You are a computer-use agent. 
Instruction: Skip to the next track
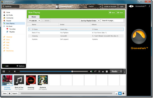pos(15,71)
